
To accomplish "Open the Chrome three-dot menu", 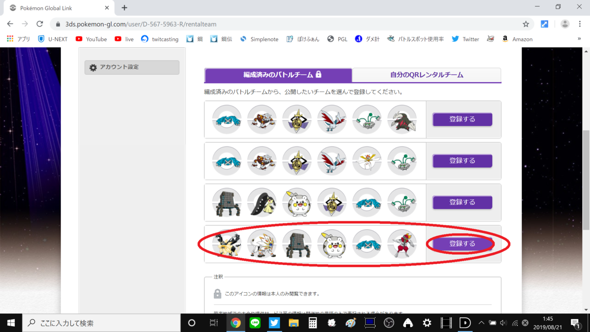I will pos(580,24).
